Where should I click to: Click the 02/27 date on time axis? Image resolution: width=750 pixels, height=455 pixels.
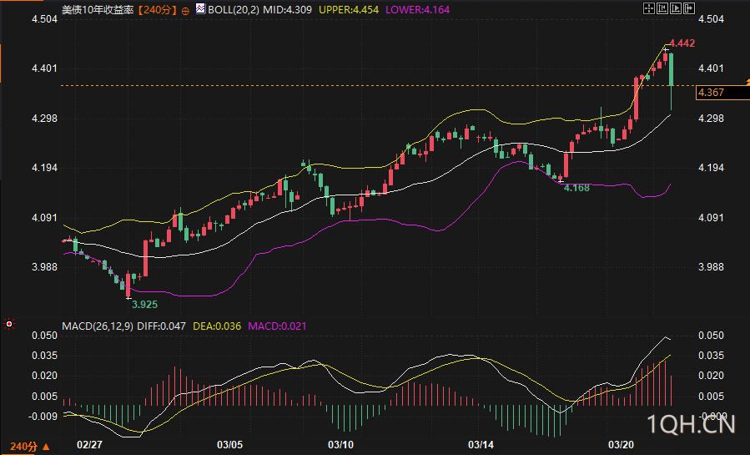[89, 444]
